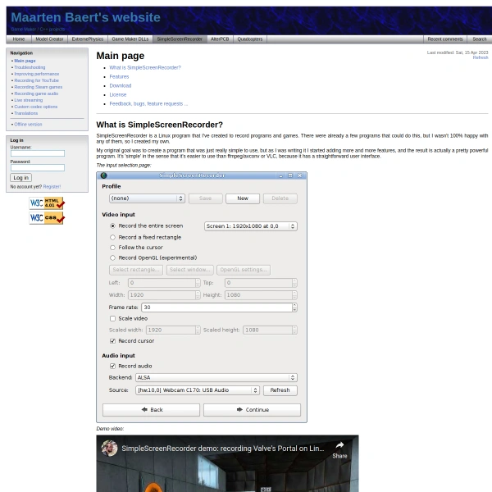Open the Screen 1: 1920x1080 dropdown
Viewport: 492px width, 492px height.
(x=251, y=226)
